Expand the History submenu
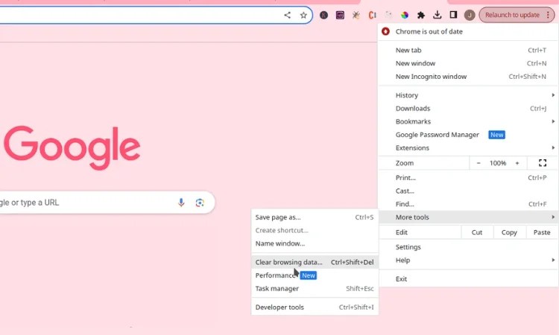 coord(468,95)
